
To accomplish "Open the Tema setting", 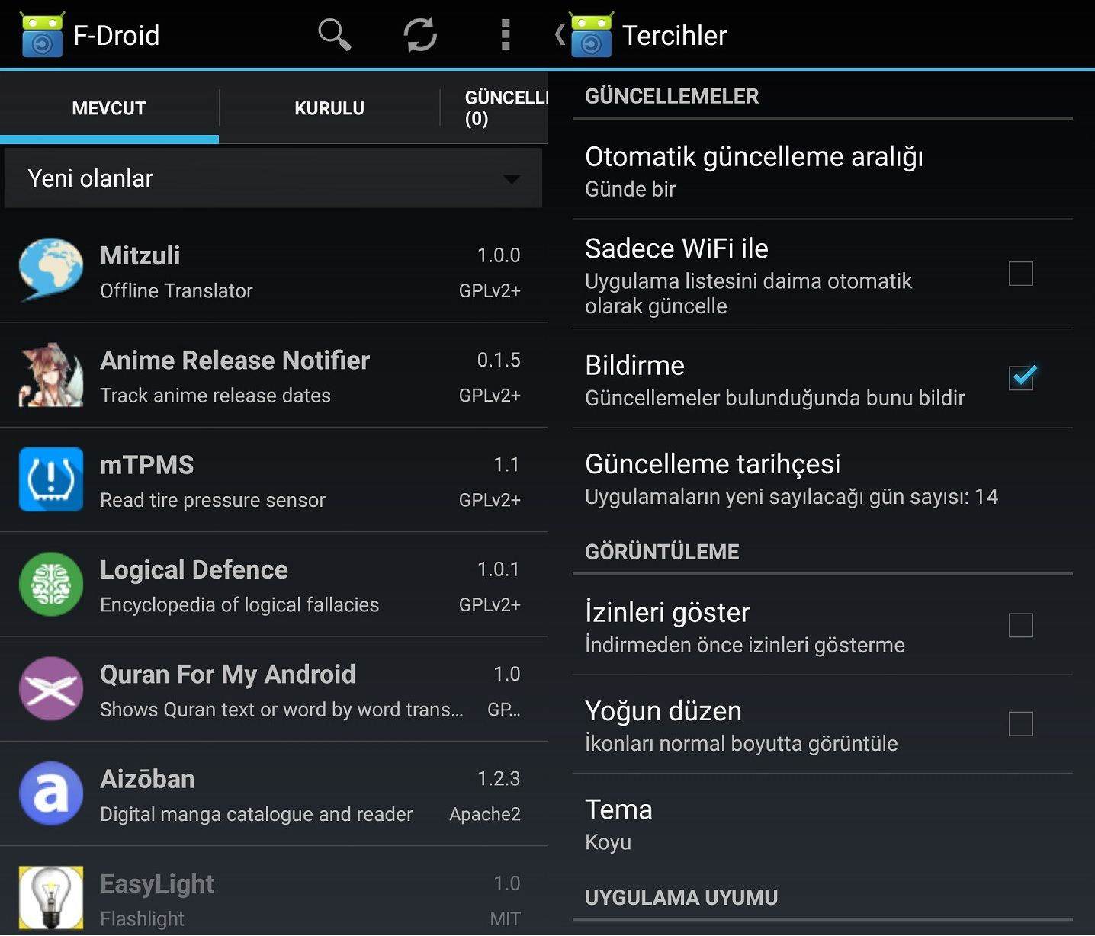I will coord(822,823).
